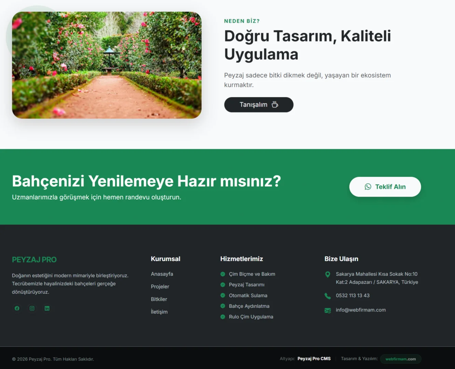Screen dimensions: 455x369
Task: Click the phone handset icon
Action: point(328,296)
